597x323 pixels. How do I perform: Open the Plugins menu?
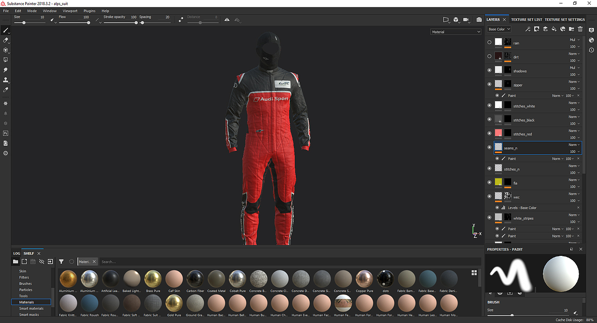coord(90,11)
